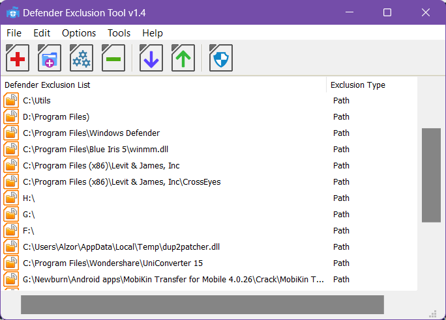Click folder icon beside dup2patcher.dll entry
Image resolution: width=446 pixels, height=320 pixels.
tap(11, 247)
